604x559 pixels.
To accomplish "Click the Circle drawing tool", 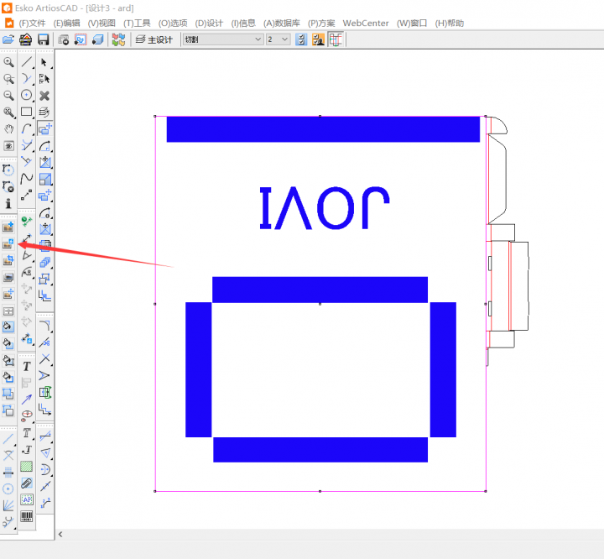I will (x=27, y=96).
